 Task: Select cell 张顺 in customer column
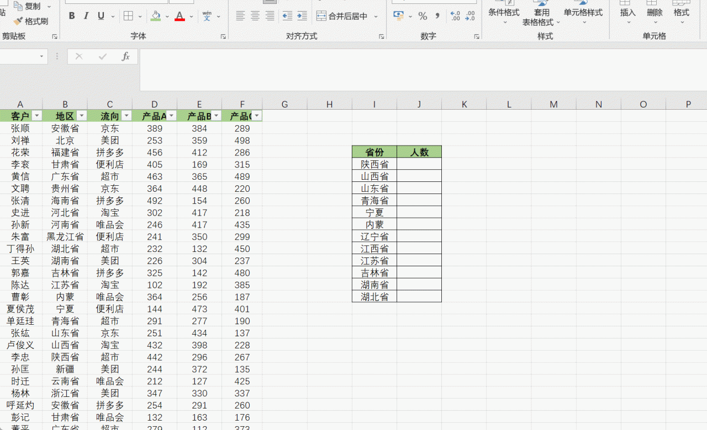coord(20,128)
